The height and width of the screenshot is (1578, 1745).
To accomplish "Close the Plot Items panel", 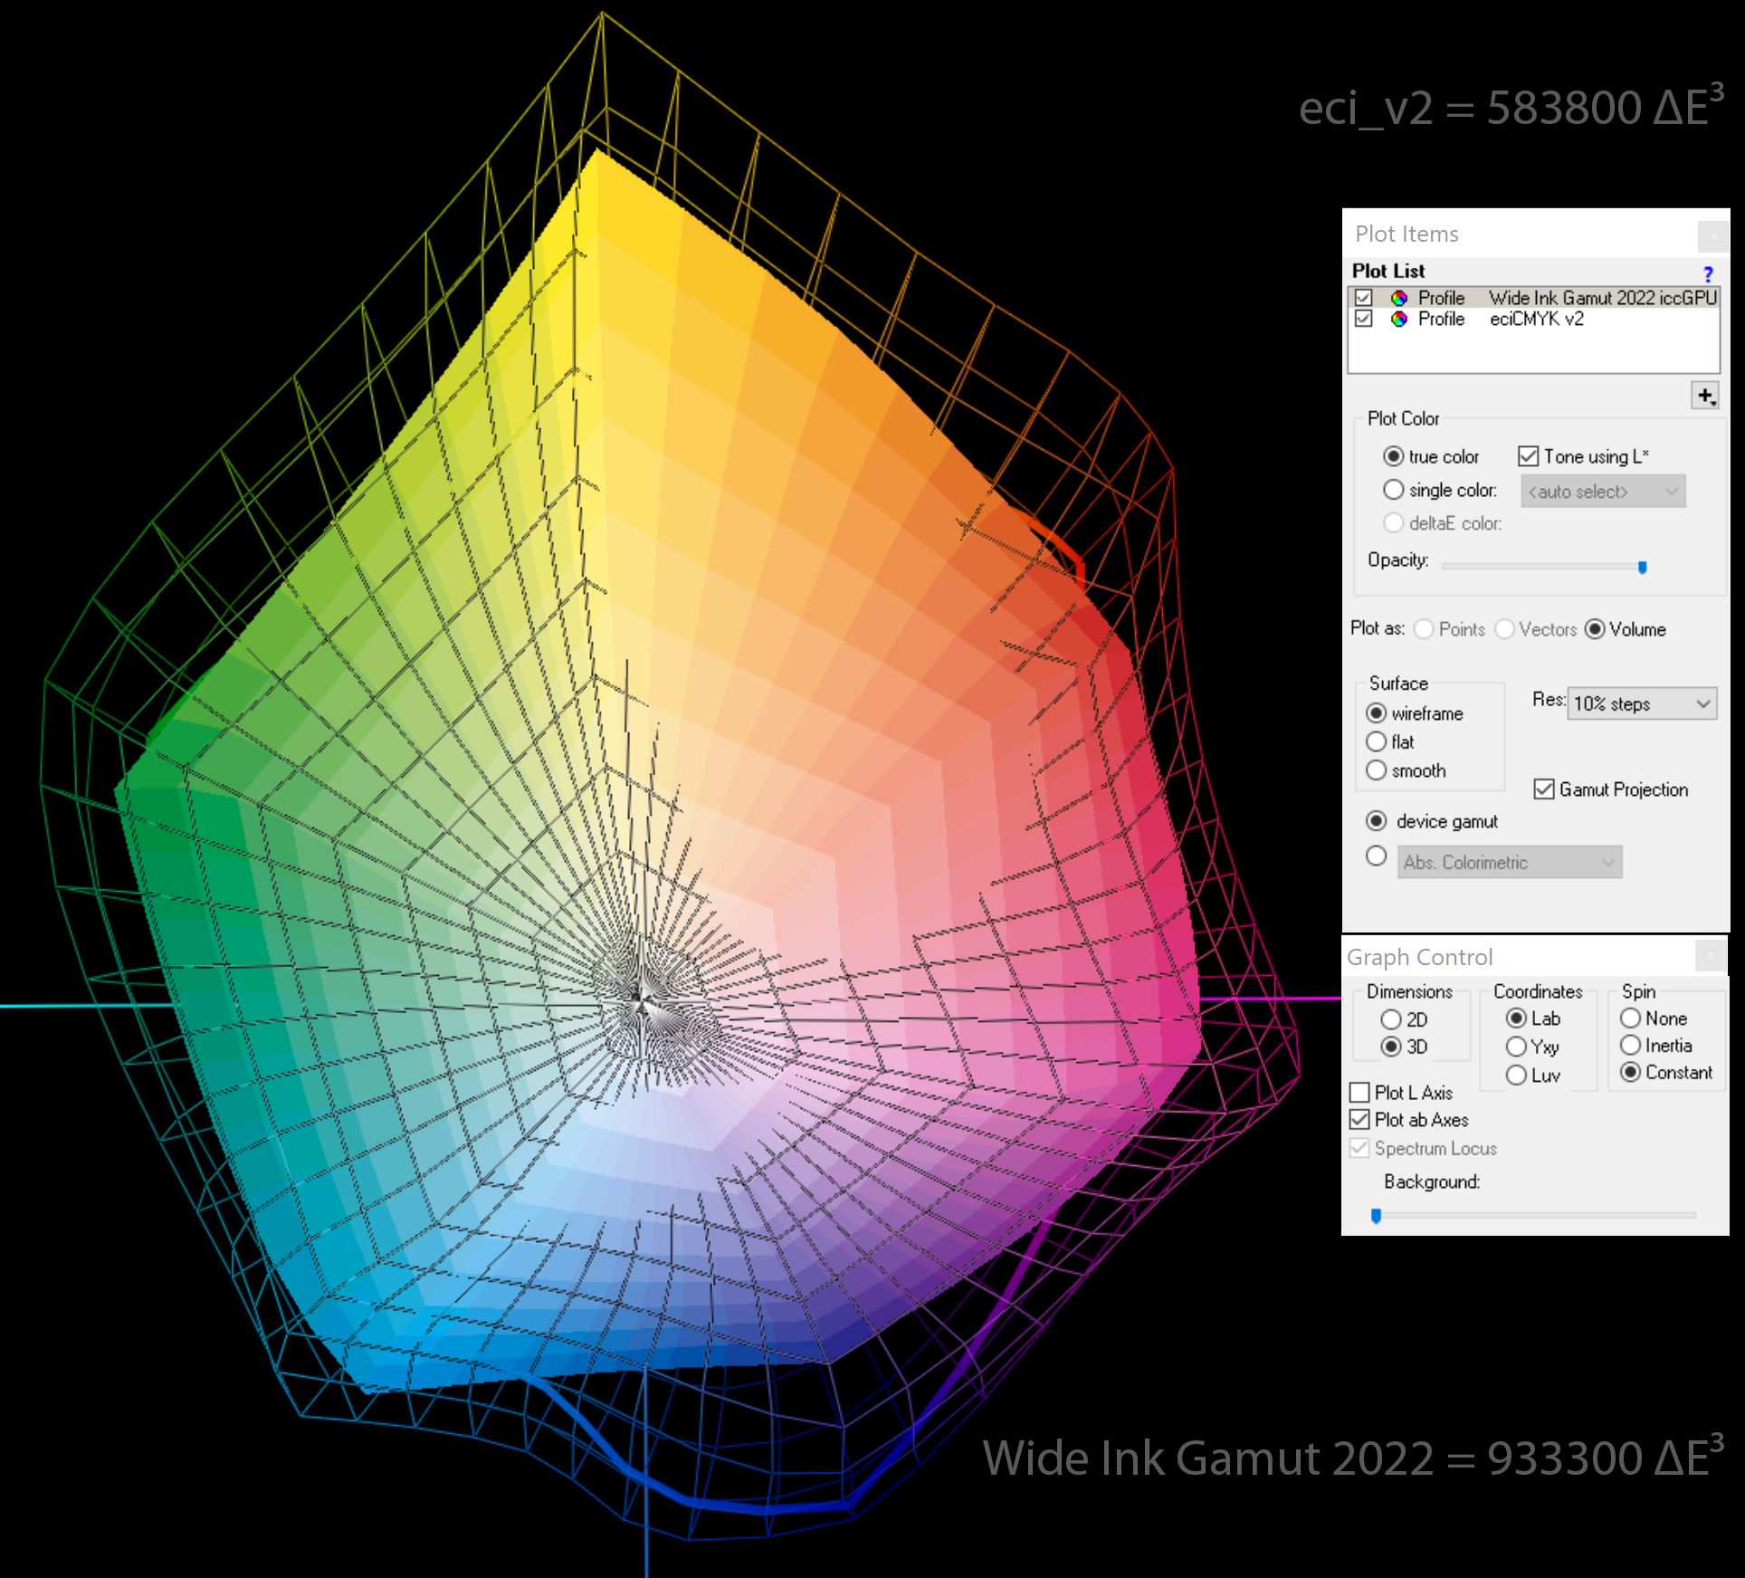I will (1713, 236).
